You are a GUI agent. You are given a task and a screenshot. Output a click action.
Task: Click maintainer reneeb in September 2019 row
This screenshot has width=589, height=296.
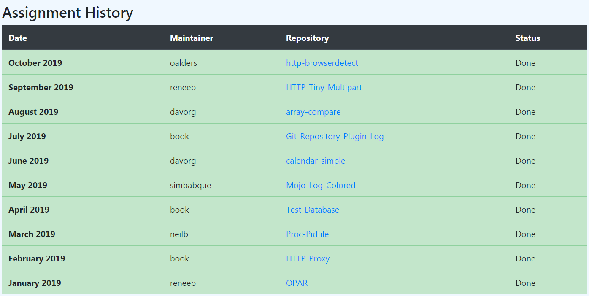(x=183, y=87)
